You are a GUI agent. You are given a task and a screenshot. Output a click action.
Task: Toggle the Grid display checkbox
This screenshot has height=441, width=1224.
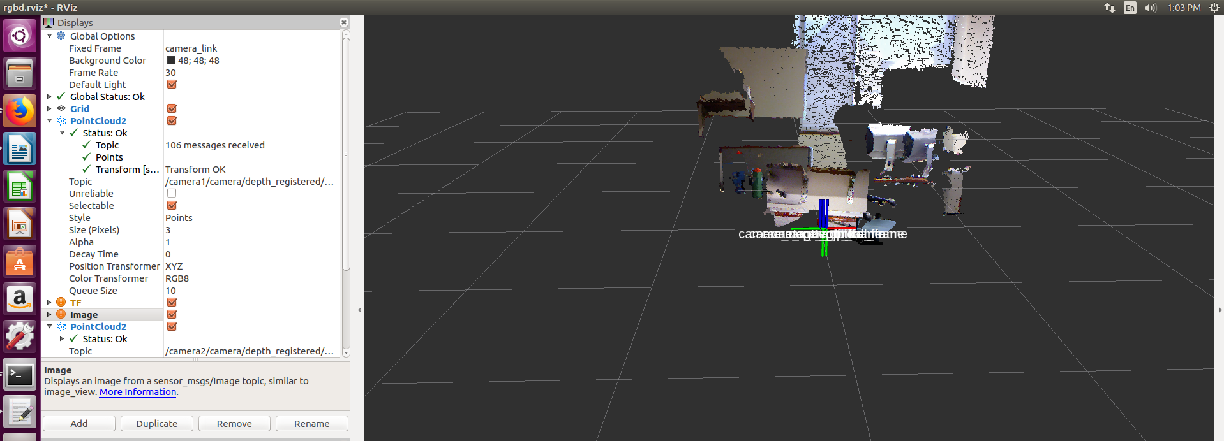(172, 109)
